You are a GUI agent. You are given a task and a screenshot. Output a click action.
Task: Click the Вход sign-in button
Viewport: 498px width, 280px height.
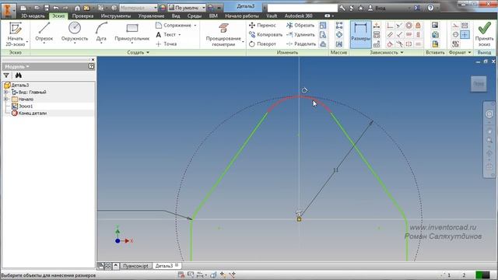click(377, 8)
